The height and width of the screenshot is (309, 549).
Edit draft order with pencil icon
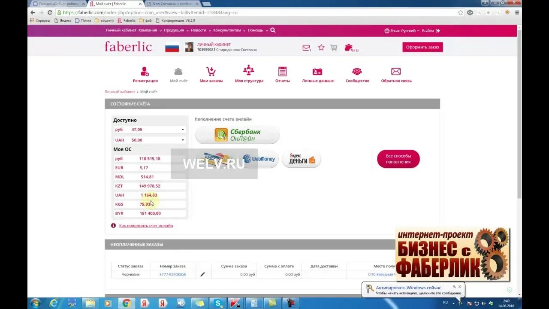(203, 274)
